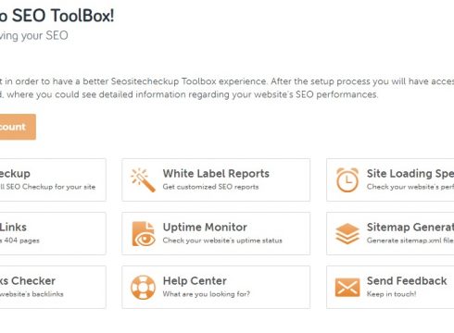454x333 pixels.
Task: Click the eye document Uptime Monitor icon
Action: [x=144, y=234]
